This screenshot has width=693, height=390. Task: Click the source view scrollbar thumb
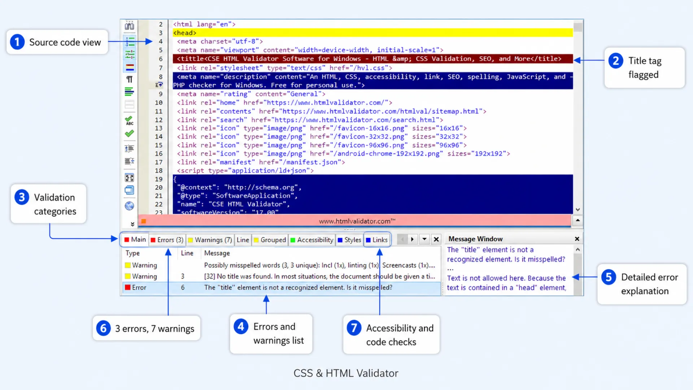coord(578,27)
